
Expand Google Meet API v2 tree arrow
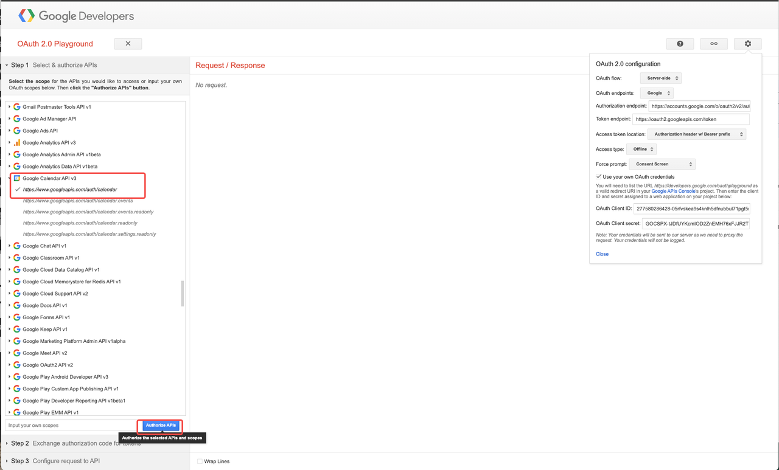click(x=9, y=353)
